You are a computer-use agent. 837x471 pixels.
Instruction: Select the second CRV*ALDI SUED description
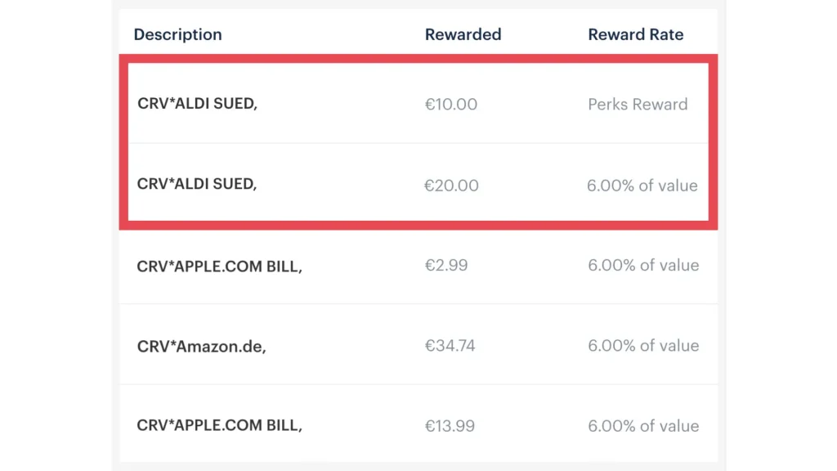click(x=197, y=185)
